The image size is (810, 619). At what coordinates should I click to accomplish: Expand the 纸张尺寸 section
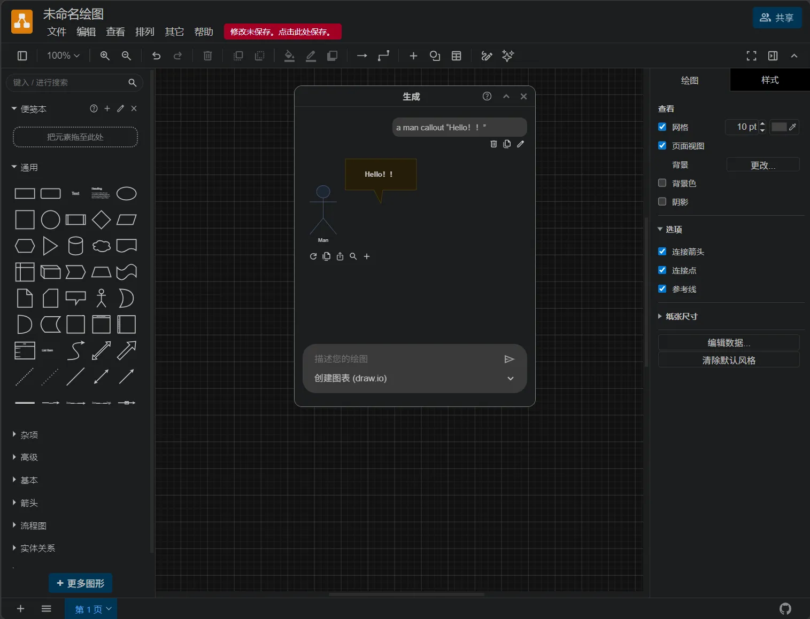677,316
